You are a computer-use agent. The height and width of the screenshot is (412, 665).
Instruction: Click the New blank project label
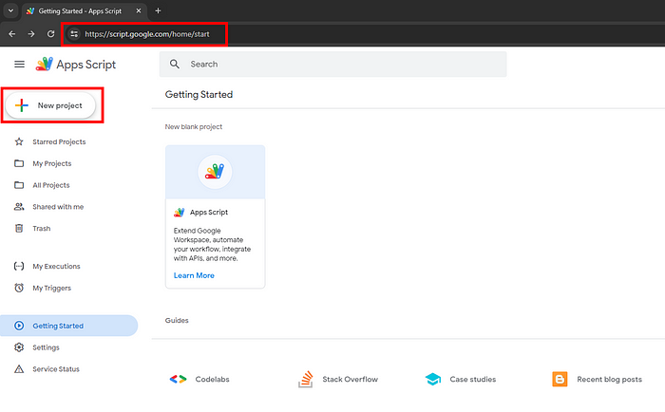pyautogui.click(x=194, y=127)
